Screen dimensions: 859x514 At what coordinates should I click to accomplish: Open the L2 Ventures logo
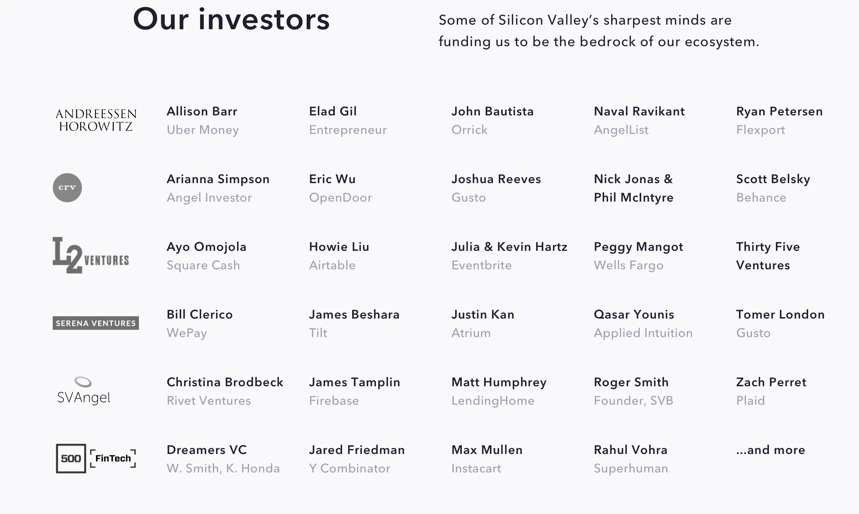[91, 255]
